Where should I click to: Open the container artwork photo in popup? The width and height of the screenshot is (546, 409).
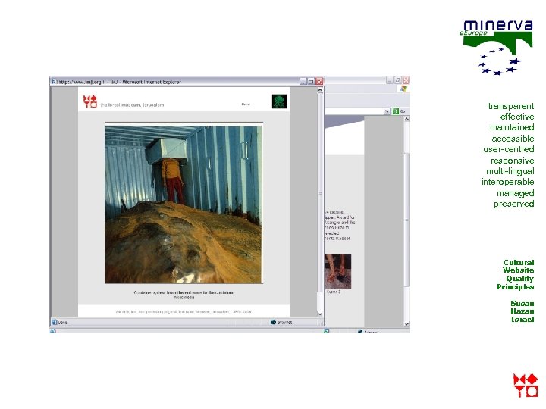(x=184, y=204)
